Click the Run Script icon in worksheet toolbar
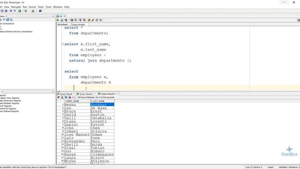Screen dimensions: 300x169 coord(62,20)
